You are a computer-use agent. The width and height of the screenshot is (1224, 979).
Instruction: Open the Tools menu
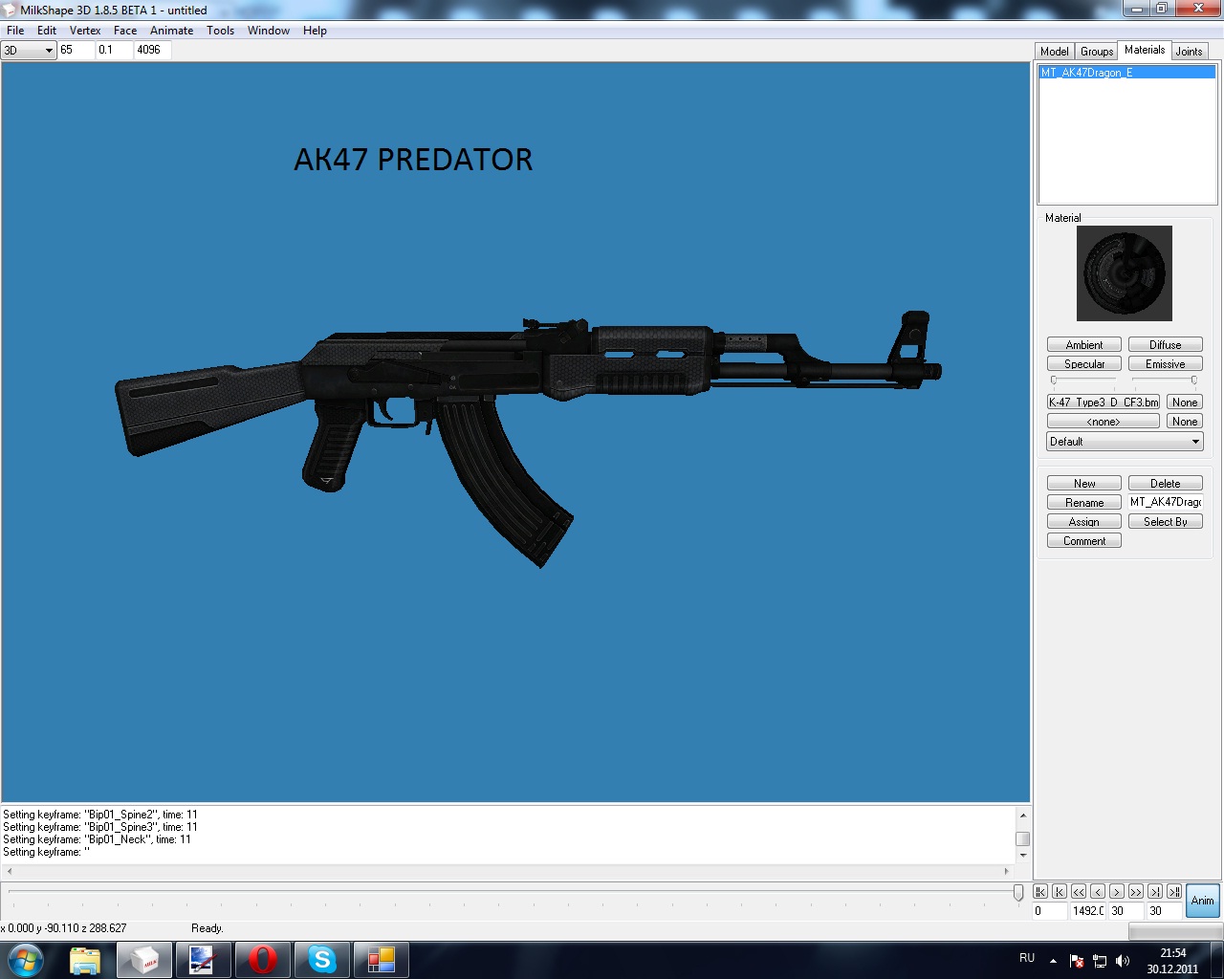click(x=221, y=31)
